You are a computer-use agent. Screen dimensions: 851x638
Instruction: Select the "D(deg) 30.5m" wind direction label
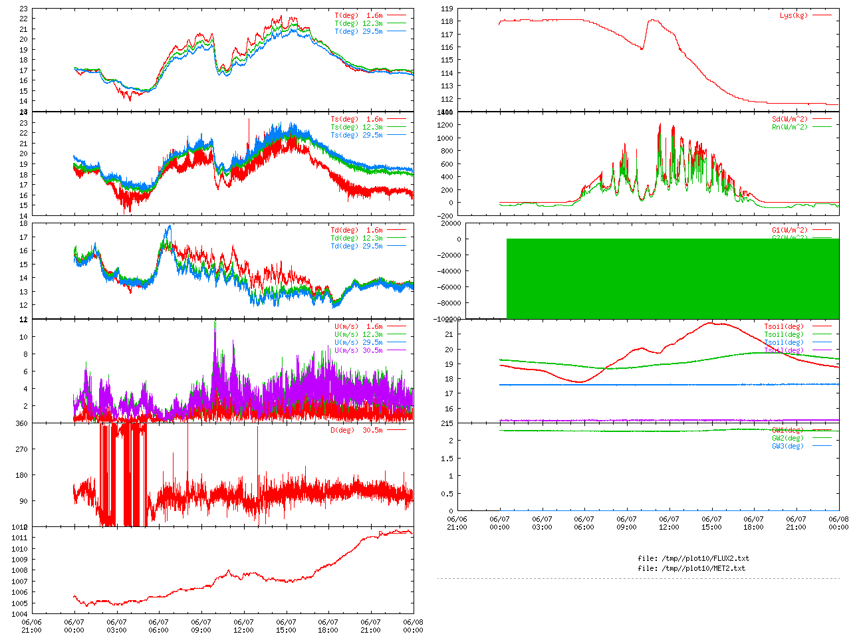[x=357, y=430]
